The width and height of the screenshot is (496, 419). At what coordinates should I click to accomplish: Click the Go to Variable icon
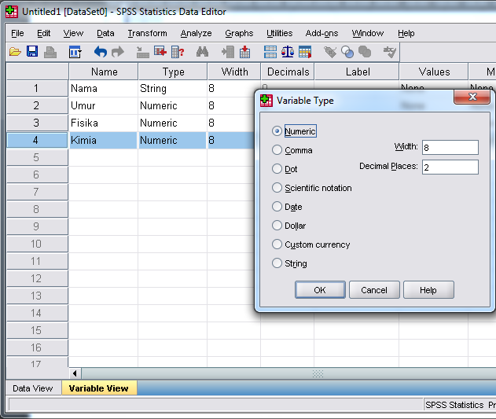pos(160,52)
